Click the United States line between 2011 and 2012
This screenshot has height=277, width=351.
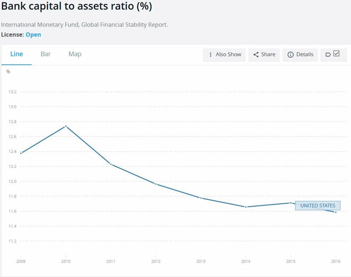coord(133,174)
